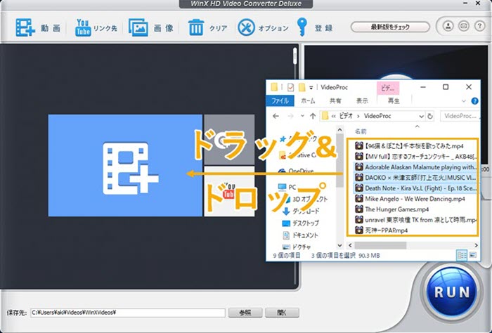
Task: Open デスクトップ in navigation pane
Action: point(300,223)
